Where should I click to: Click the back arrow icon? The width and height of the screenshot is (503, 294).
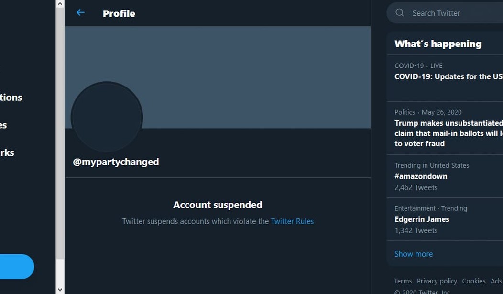click(80, 13)
